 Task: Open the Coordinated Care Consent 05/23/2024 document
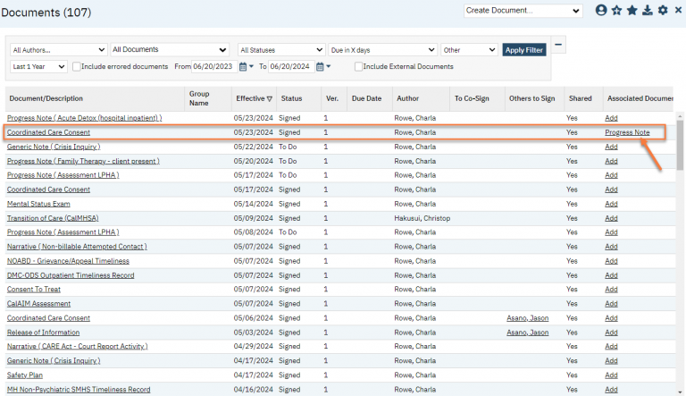(x=48, y=132)
